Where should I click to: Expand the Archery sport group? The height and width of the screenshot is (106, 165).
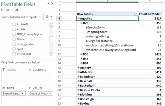[78, 67]
